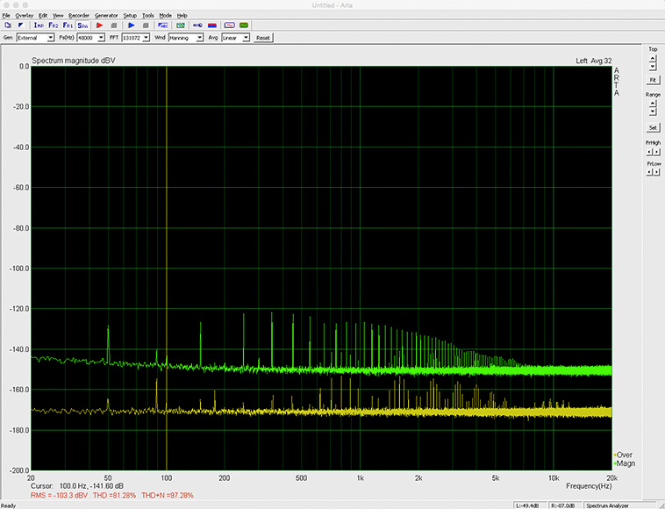Click the Reset averaging button
Viewport: 665px width, 509px height.
tap(263, 38)
